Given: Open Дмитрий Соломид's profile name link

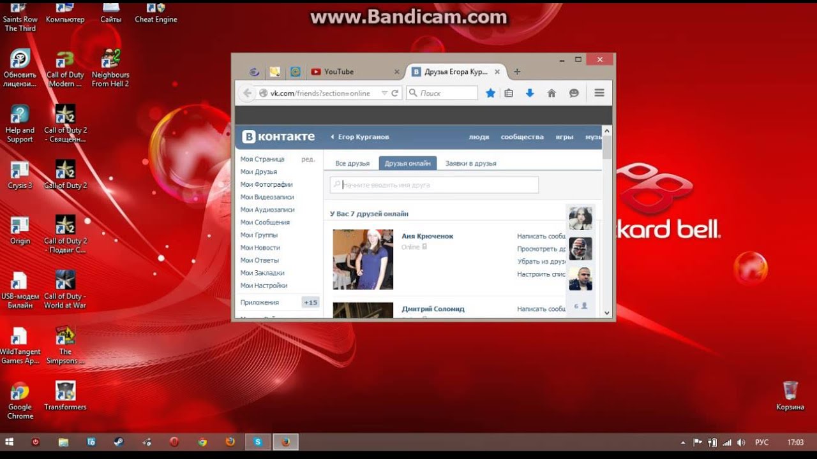Looking at the screenshot, I should pos(433,309).
